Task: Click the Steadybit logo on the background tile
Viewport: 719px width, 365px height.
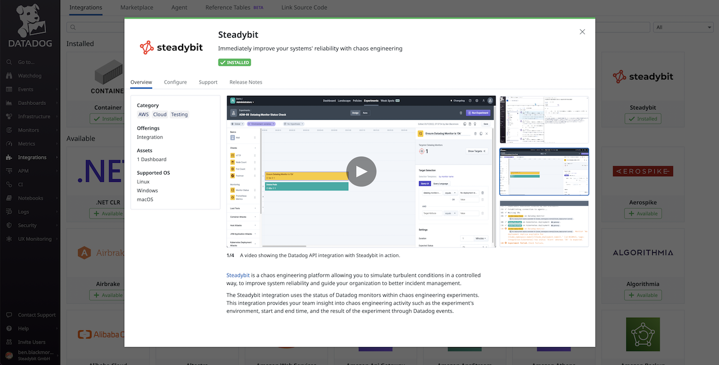Action: 643,76
